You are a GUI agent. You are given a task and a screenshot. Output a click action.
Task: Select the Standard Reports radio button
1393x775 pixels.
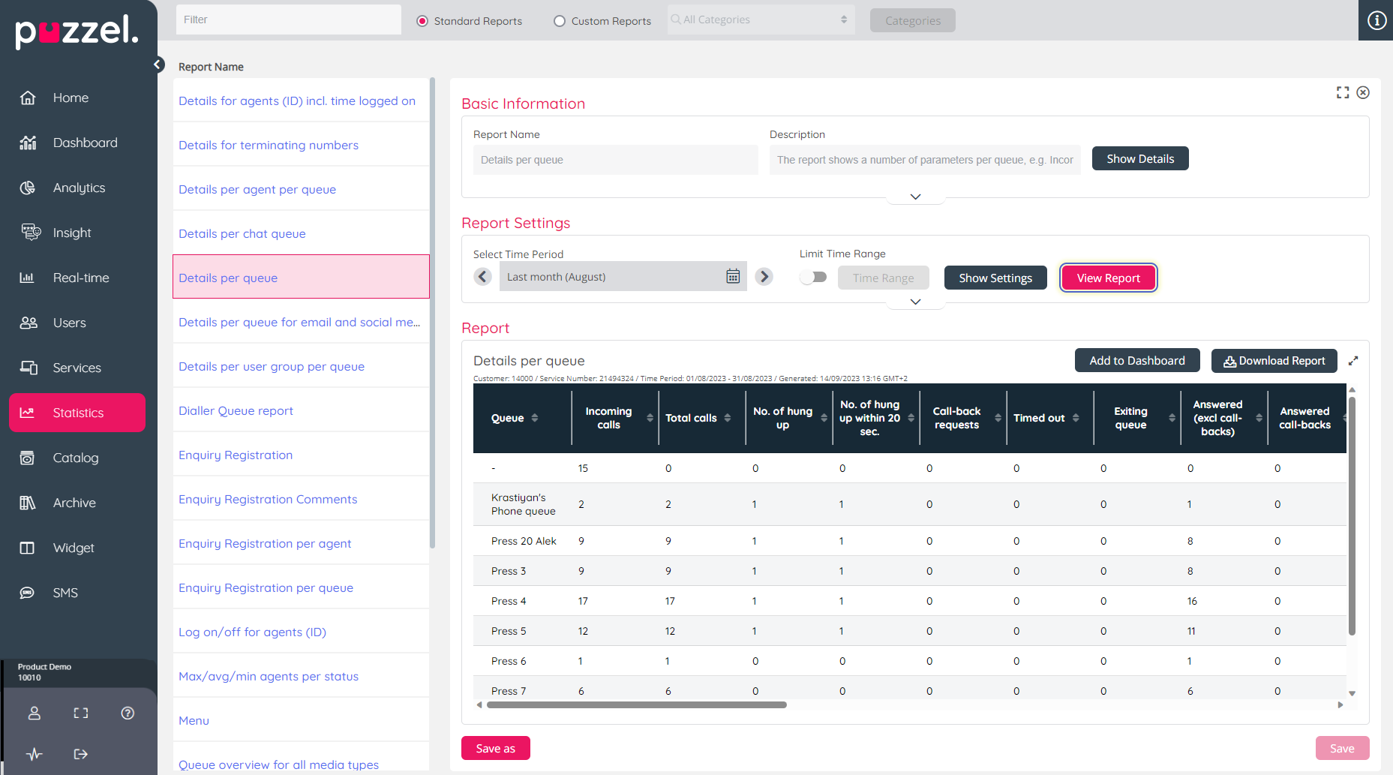(422, 21)
